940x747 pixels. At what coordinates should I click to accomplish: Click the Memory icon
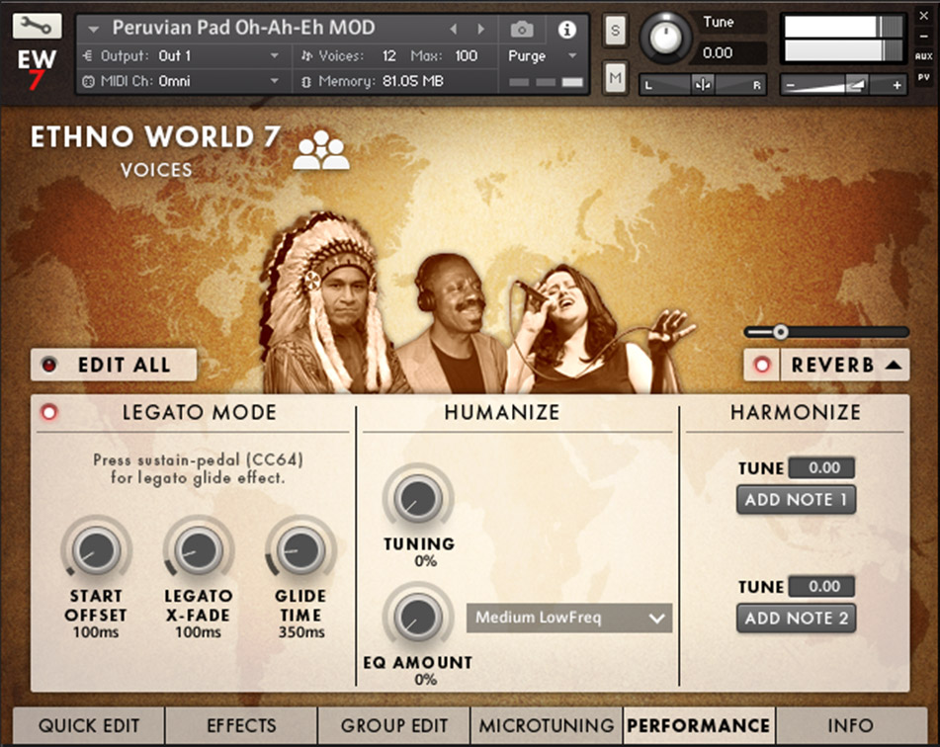tap(306, 82)
